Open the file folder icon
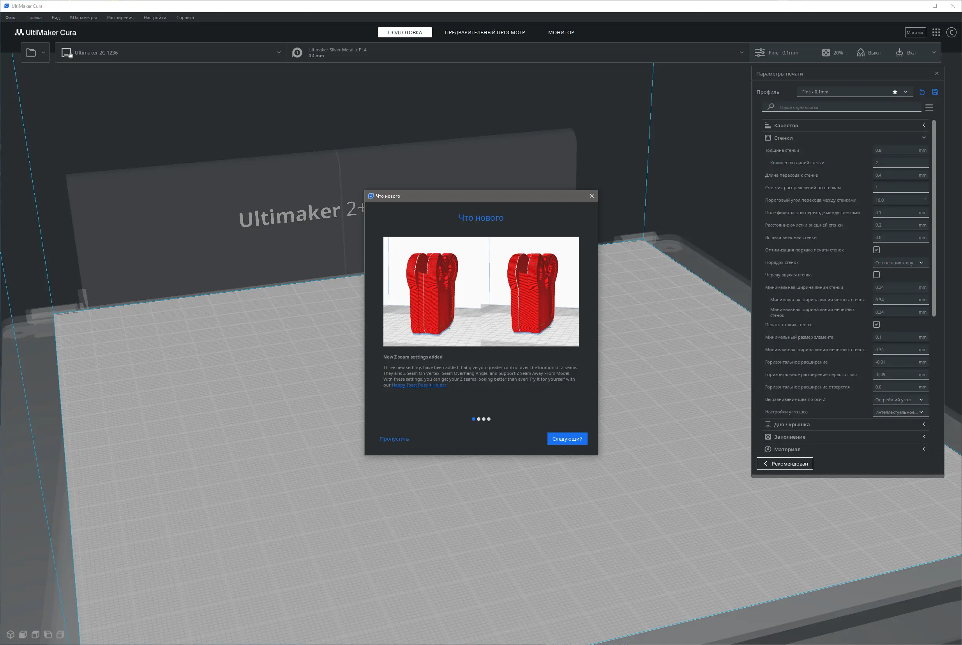 coord(31,53)
